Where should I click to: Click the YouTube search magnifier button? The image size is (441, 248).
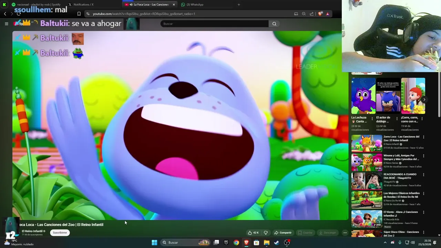coord(274,24)
